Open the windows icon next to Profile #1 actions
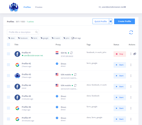This screenshot has height=125, width=142. (135, 54)
